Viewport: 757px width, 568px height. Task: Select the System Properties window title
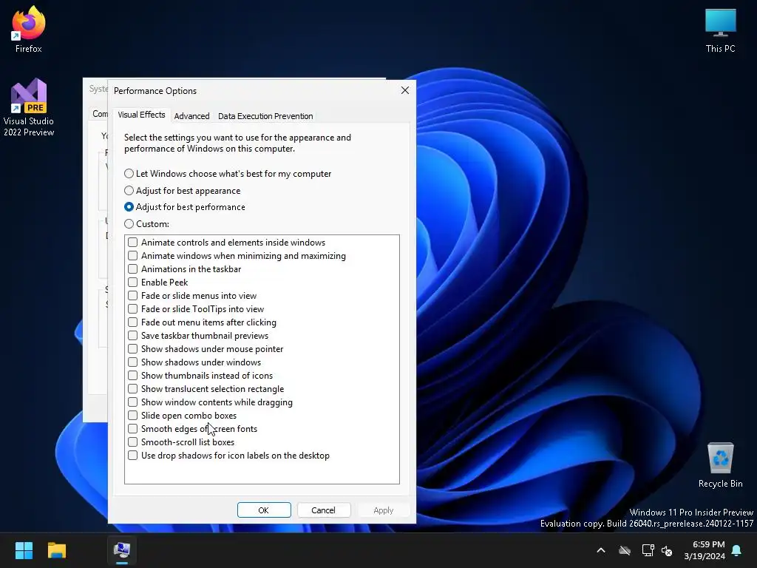pos(98,89)
